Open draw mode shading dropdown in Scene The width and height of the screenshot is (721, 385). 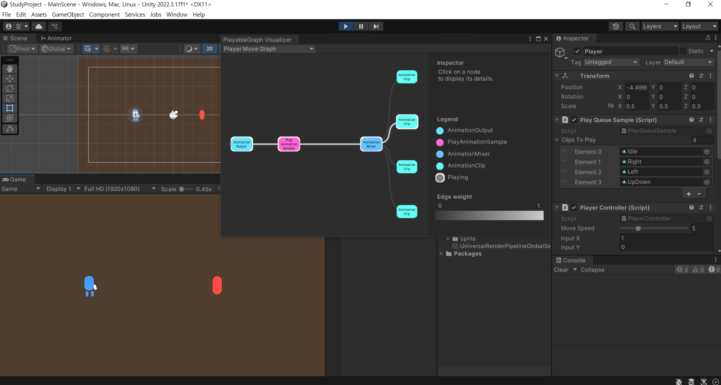click(192, 49)
